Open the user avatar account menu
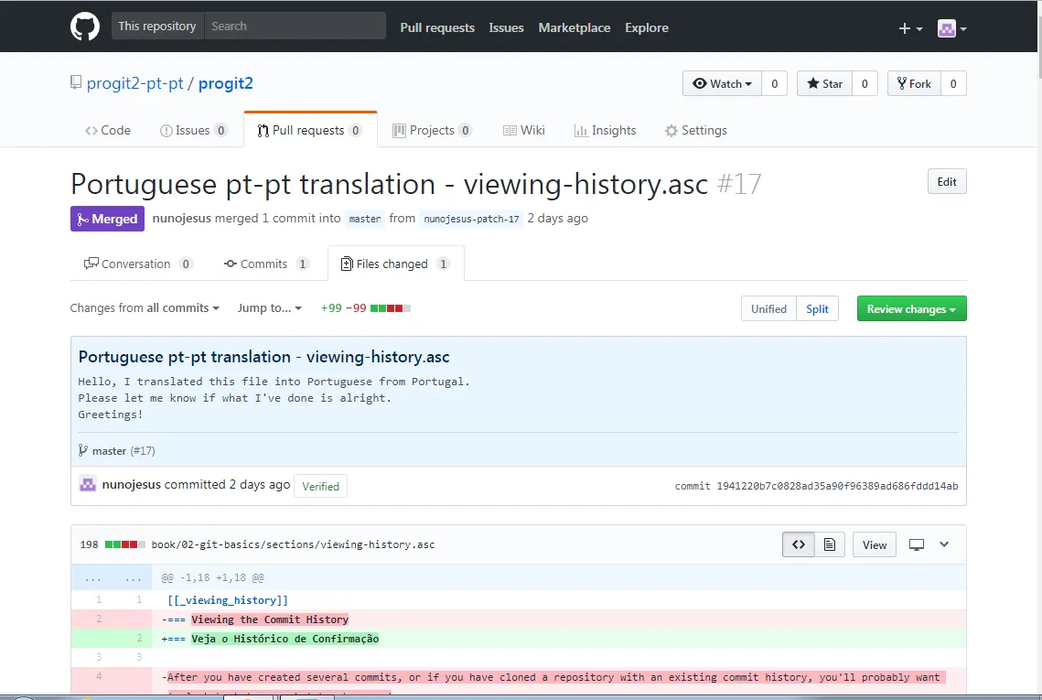Viewport: 1042px width, 700px height. 951,28
